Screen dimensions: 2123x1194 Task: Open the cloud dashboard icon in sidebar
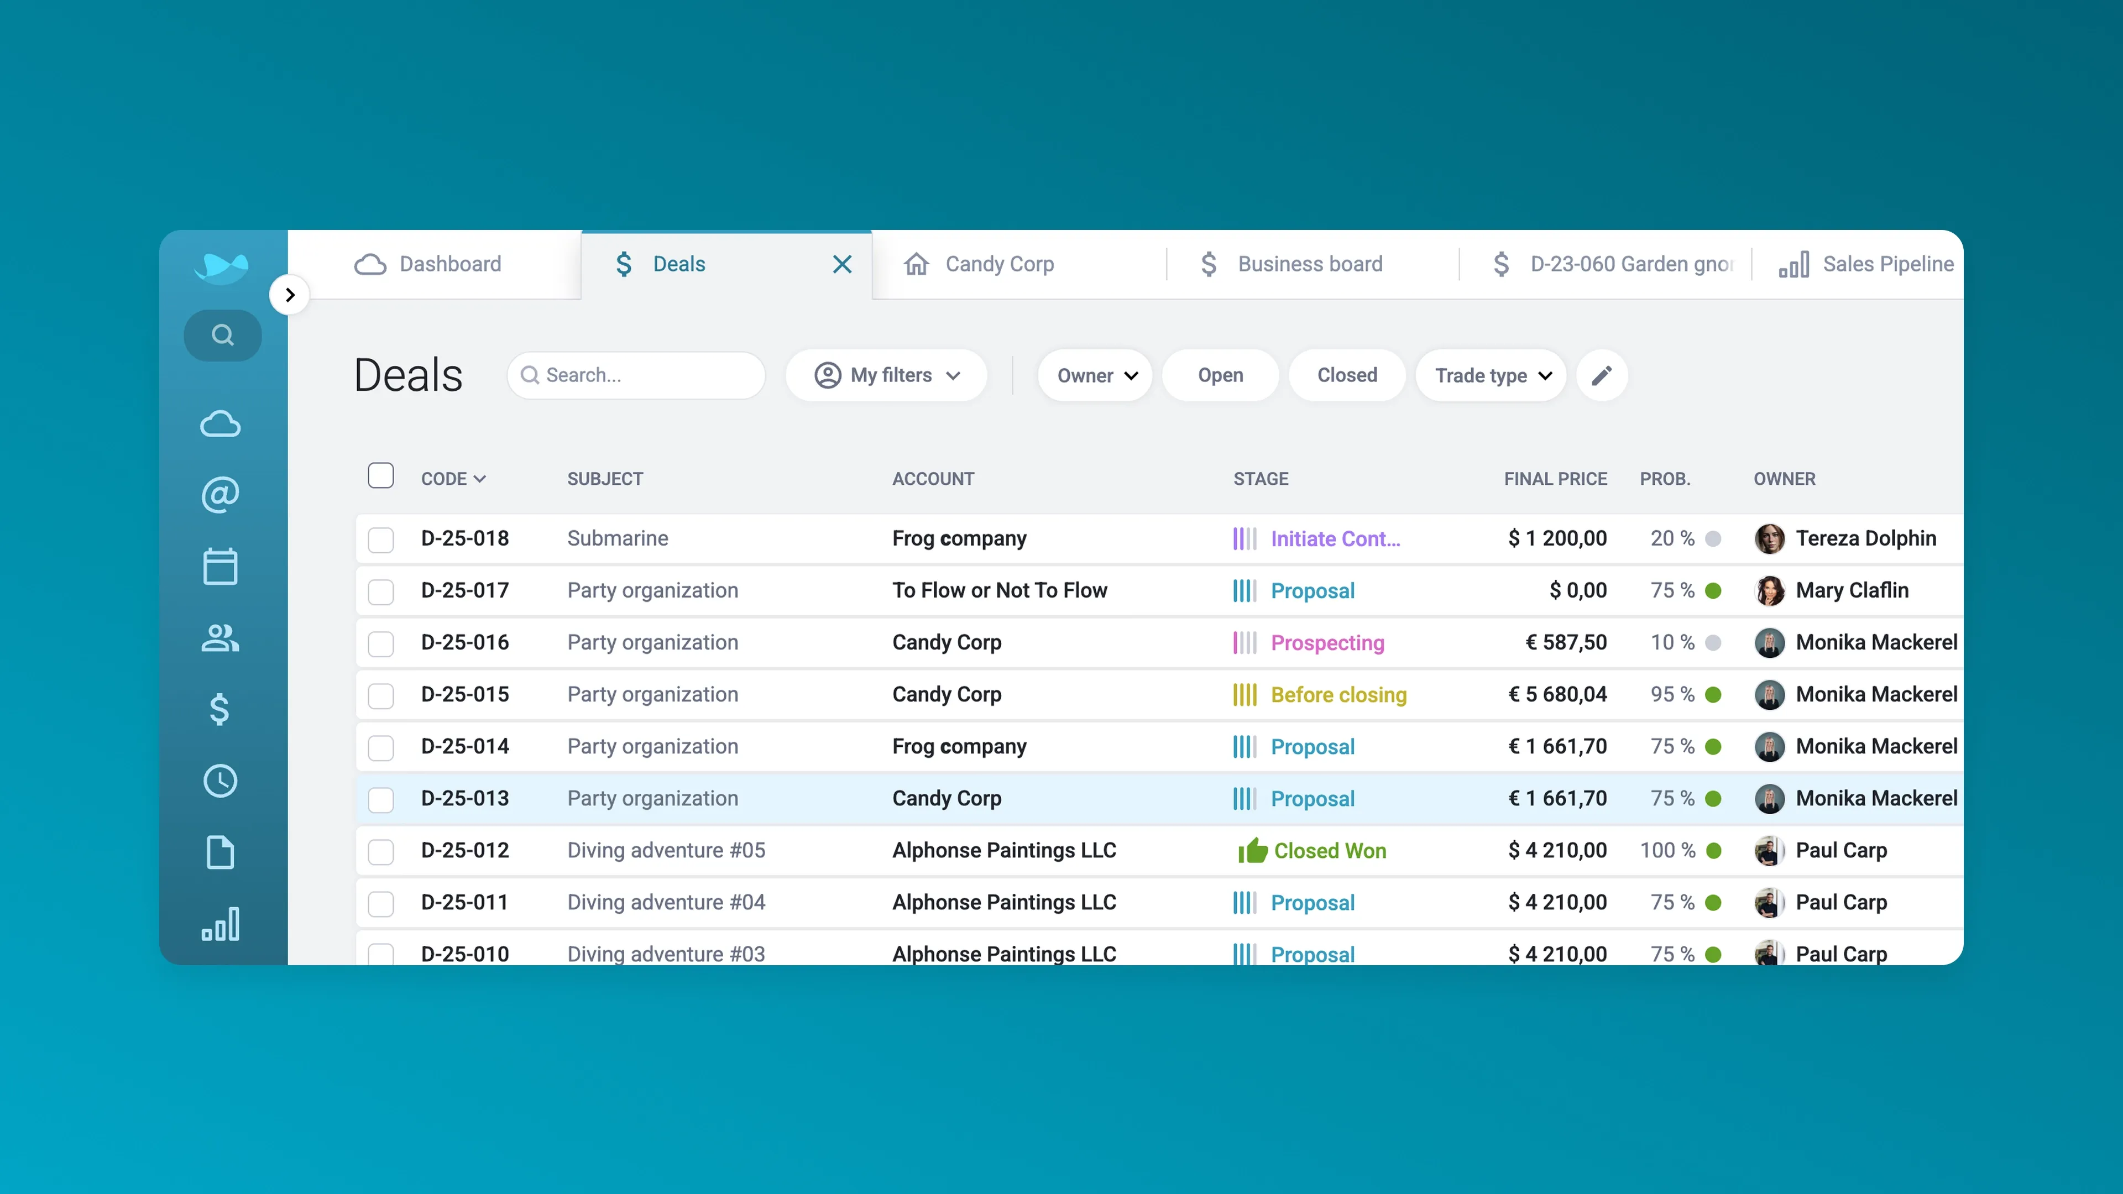(x=221, y=423)
